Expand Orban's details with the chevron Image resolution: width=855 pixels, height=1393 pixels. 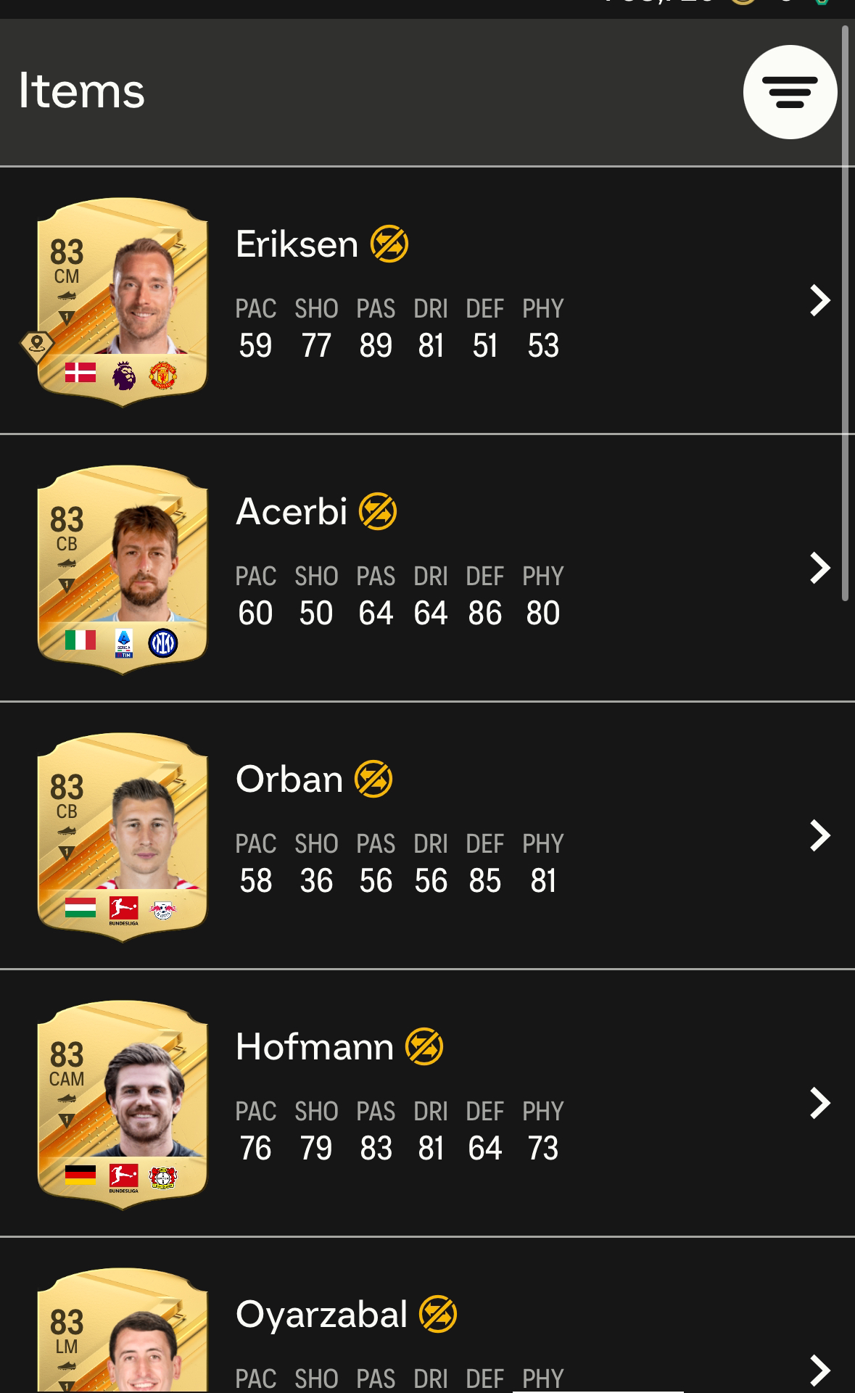[819, 835]
